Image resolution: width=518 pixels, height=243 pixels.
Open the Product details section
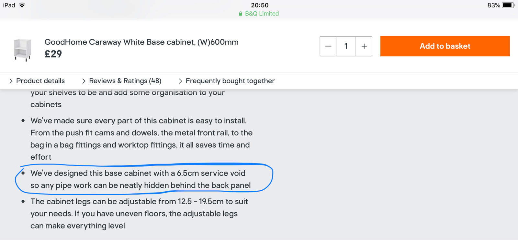pos(40,81)
